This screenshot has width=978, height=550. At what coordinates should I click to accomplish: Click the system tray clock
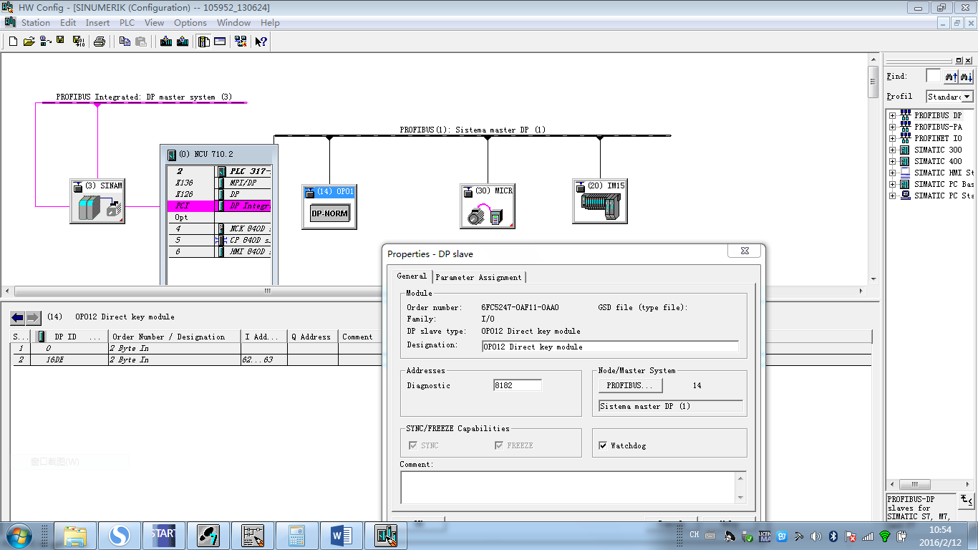[x=940, y=535]
